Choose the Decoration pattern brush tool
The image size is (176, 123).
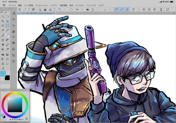coord(3,40)
